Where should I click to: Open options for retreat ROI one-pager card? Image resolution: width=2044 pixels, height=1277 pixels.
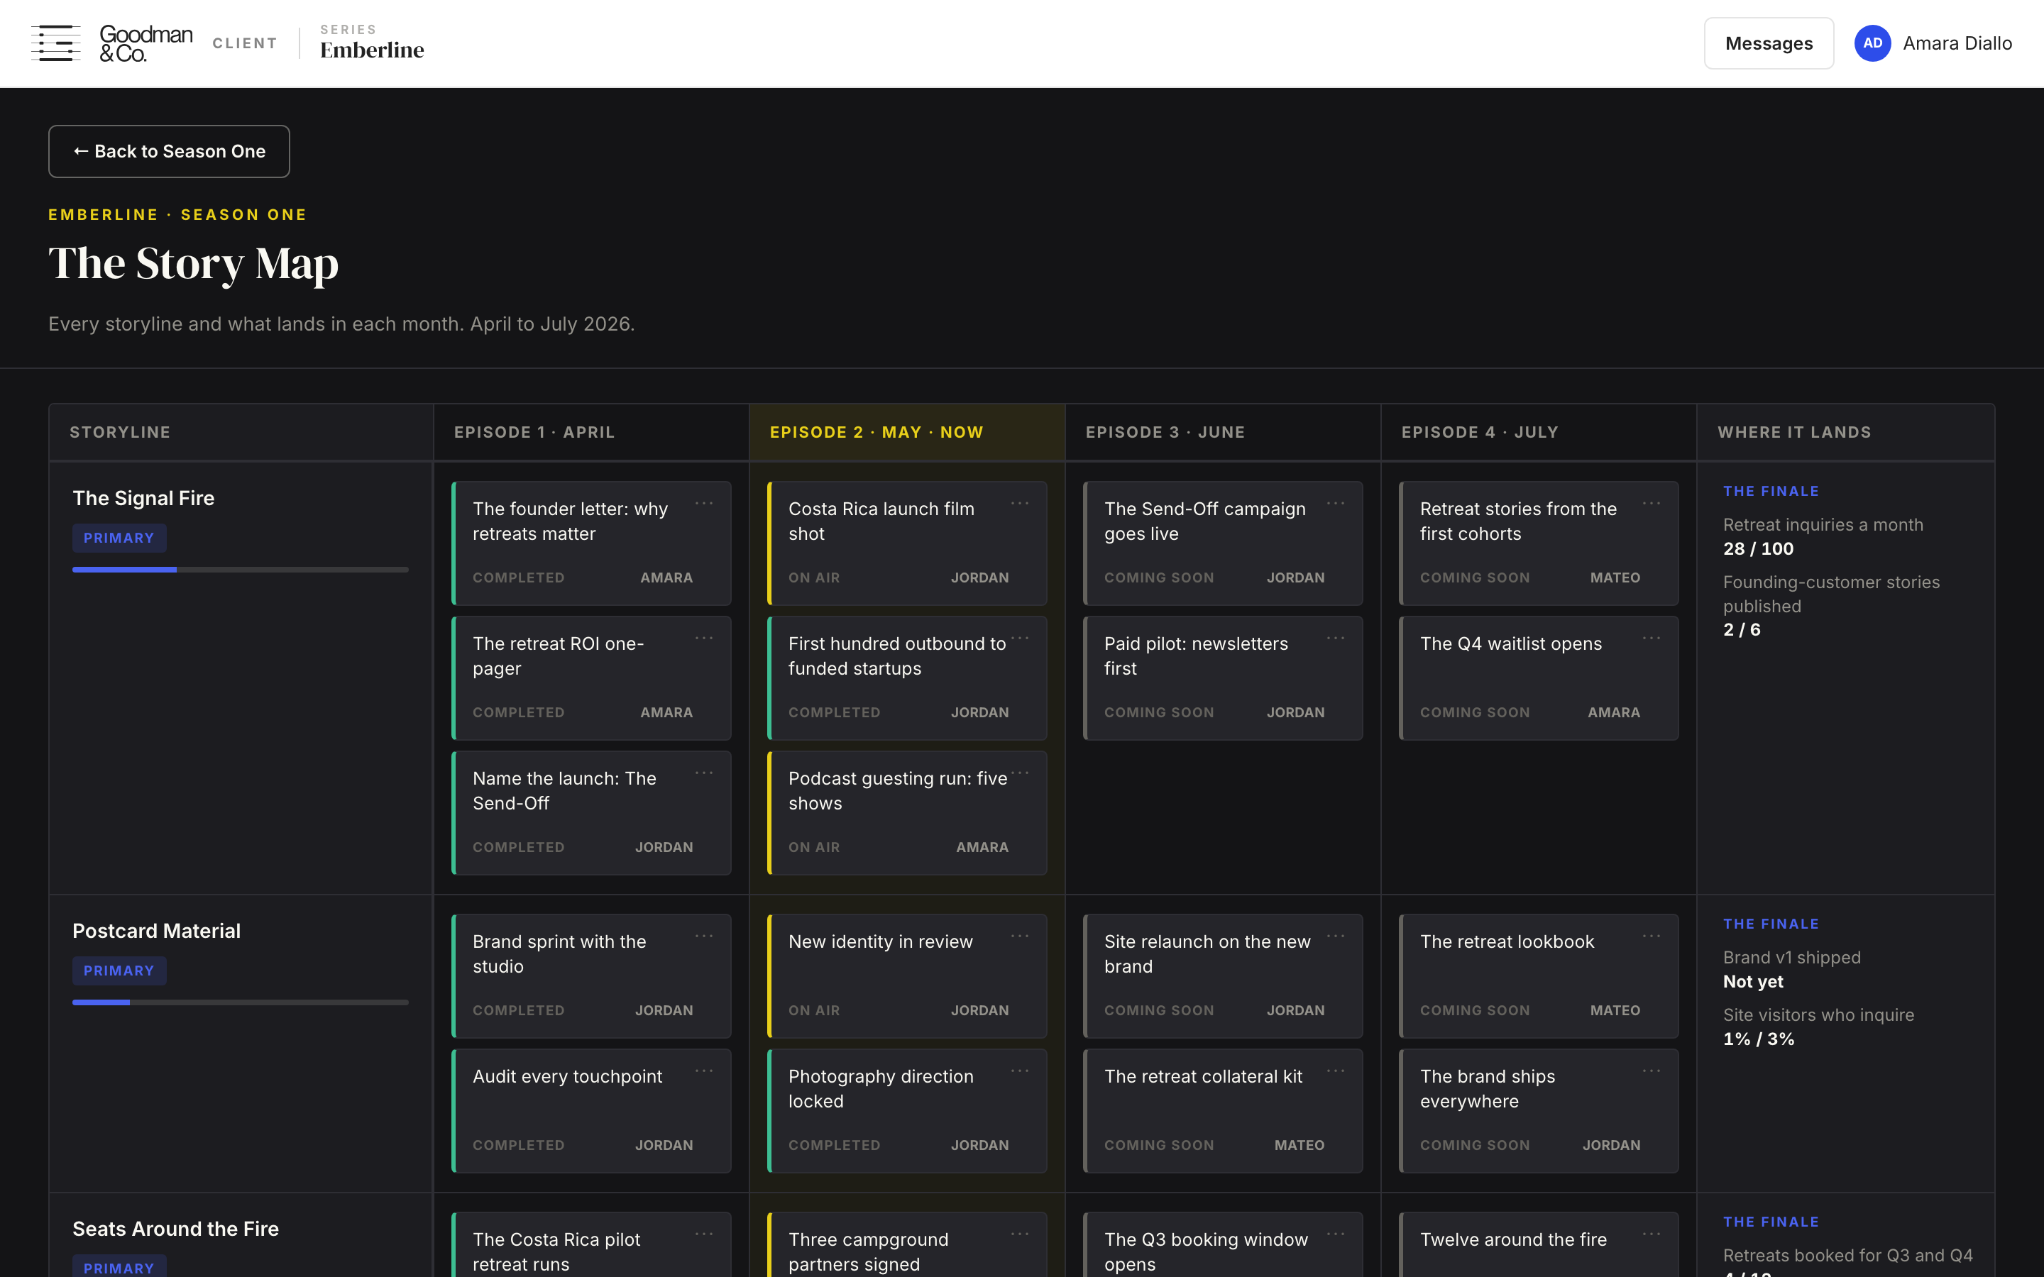(703, 638)
